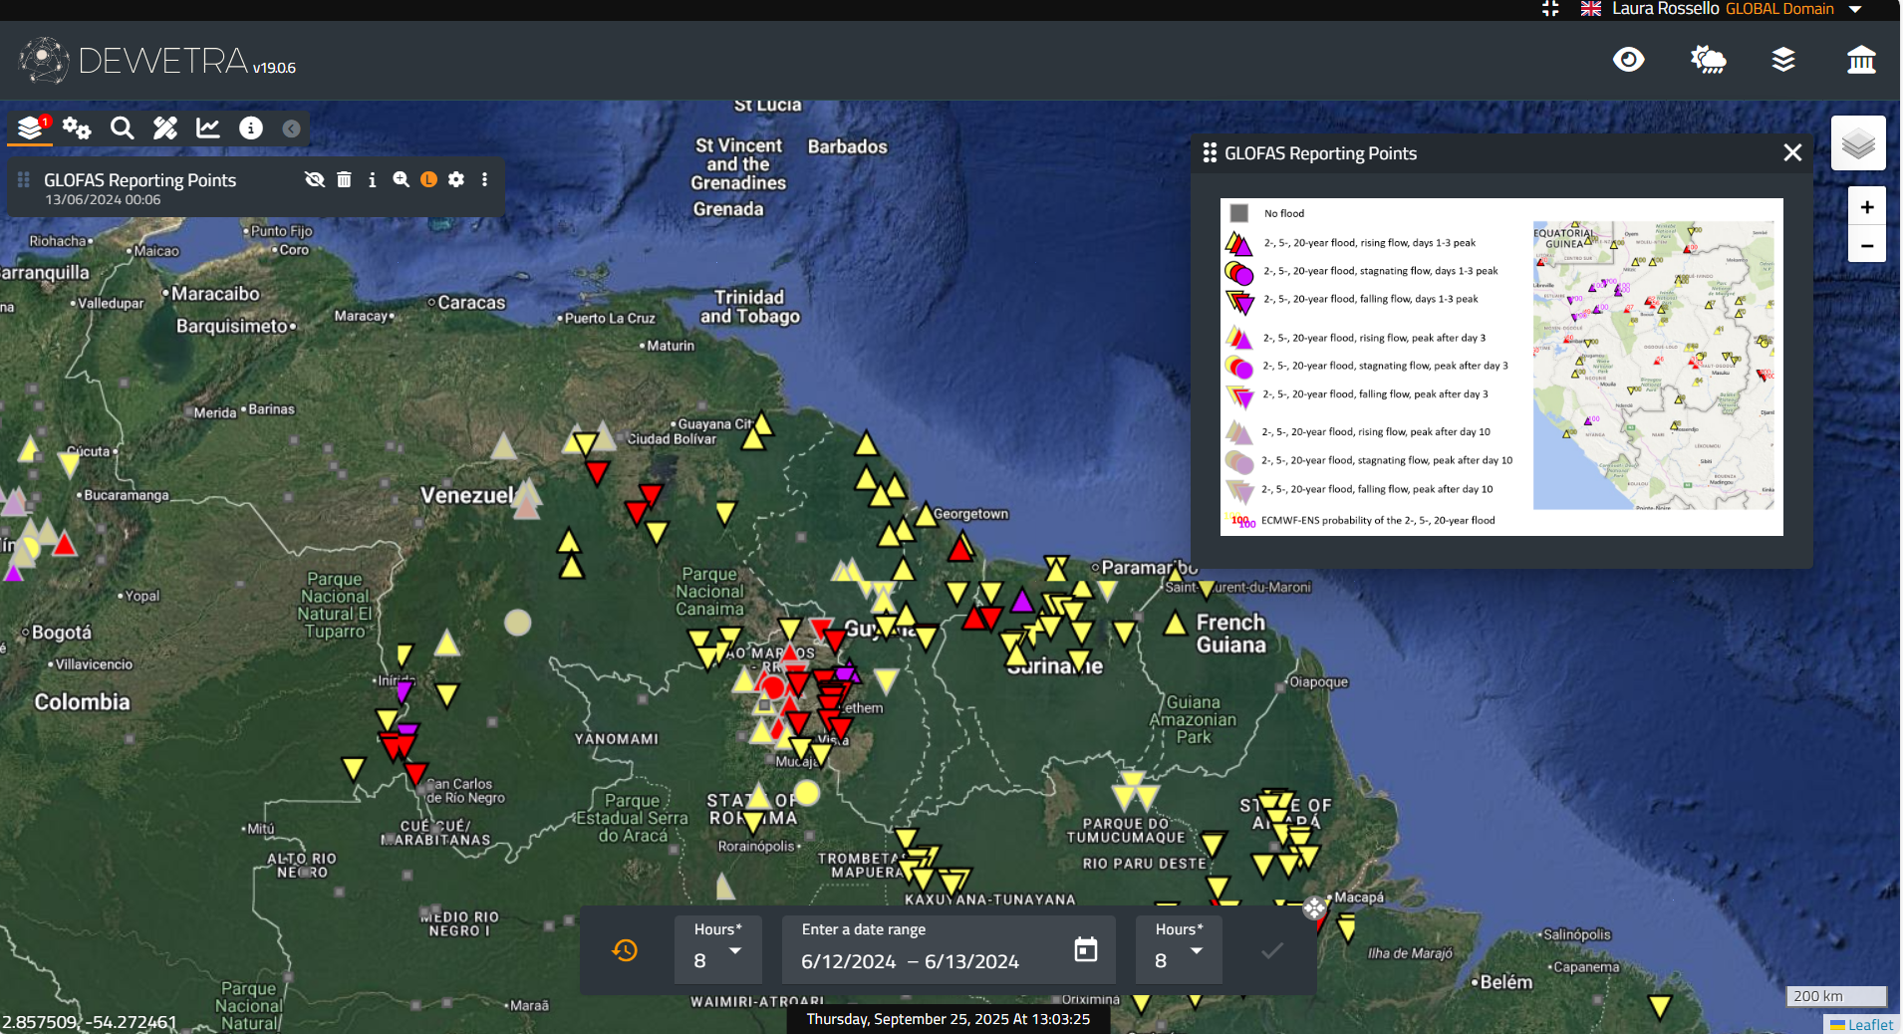Open the observations eye icon in header
This screenshot has width=1903, height=1034.
click(1628, 60)
